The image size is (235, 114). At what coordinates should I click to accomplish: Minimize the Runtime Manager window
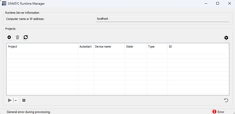click(x=206, y=3)
